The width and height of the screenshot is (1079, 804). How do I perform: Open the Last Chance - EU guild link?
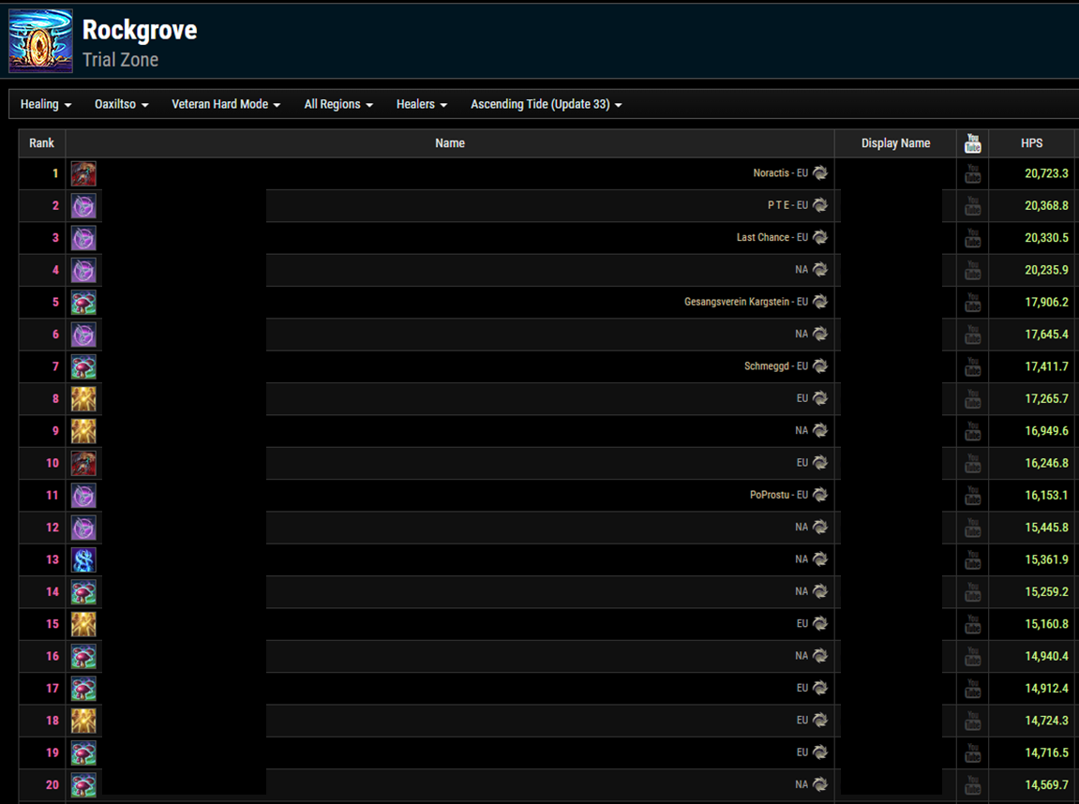(x=772, y=237)
